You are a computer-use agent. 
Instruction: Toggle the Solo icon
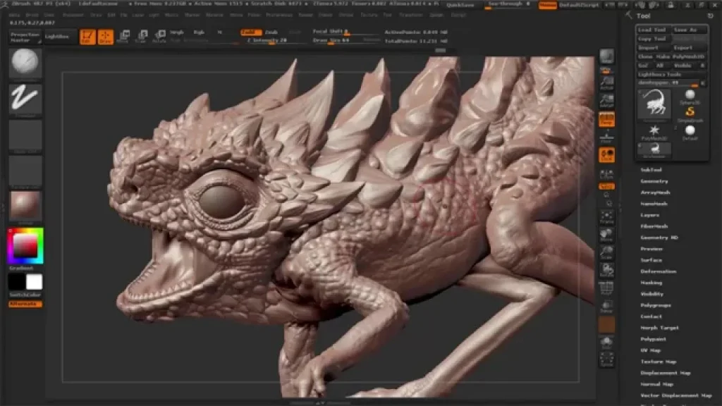pos(606,343)
